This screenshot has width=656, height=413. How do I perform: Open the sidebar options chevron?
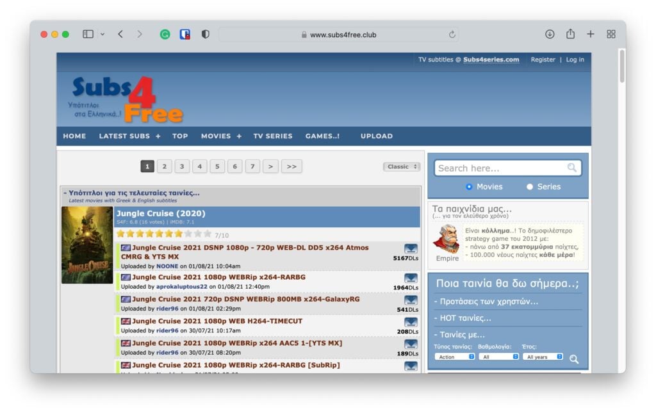[102, 35]
